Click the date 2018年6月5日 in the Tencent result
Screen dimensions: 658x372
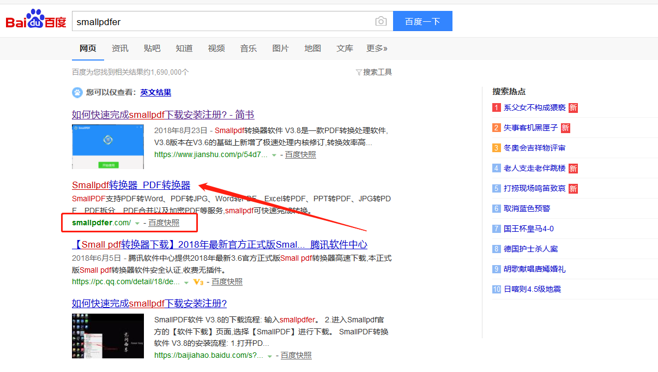pyautogui.click(x=96, y=258)
